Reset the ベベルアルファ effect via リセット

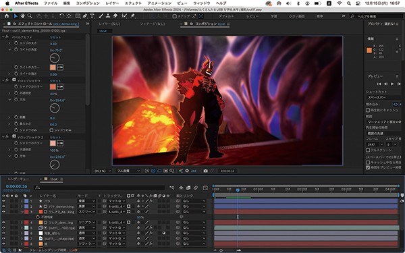pyautogui.click(x=55, y=37)
